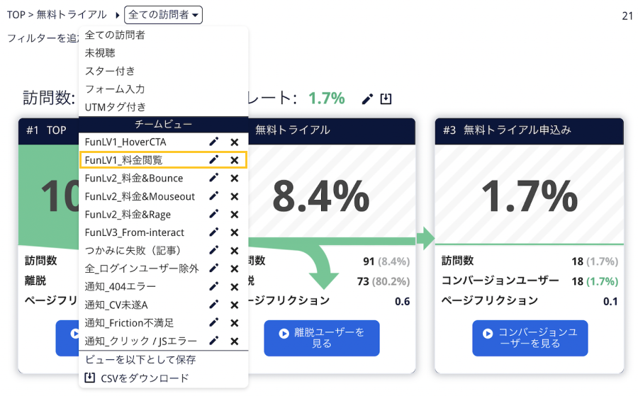The height and width of the screenshot is (396, 638).
Task: Click コンバージョンユーザーを見る button
Action: pyautogui.click(x=530, y=338)
